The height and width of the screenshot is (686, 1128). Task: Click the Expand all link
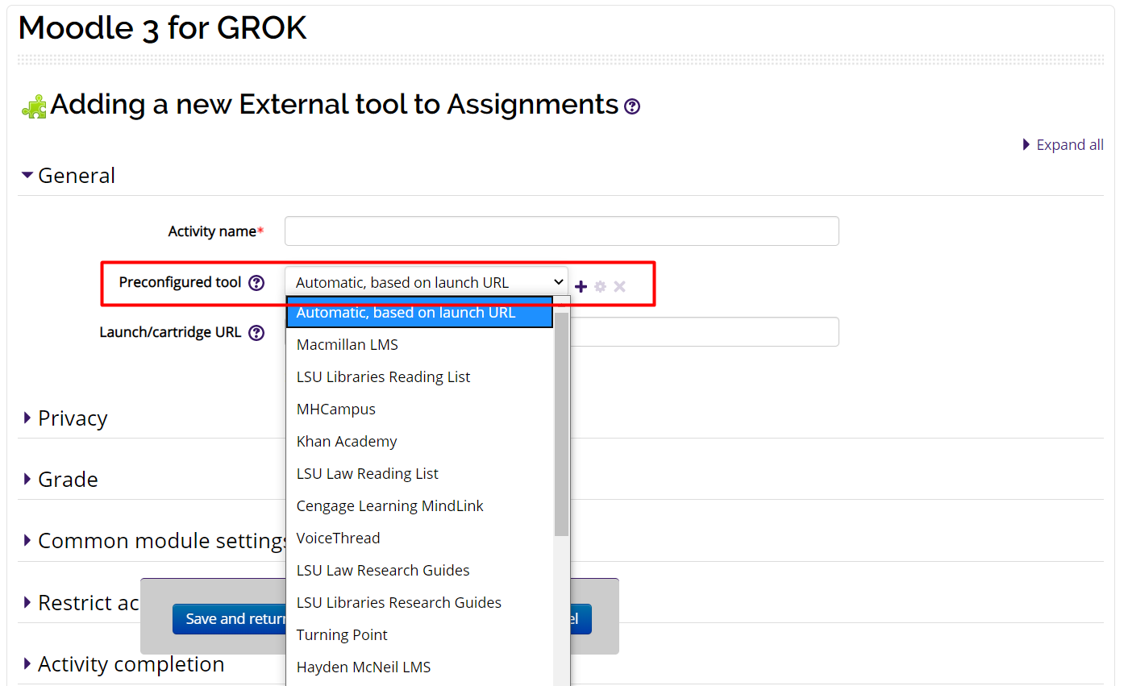[1063, 145]
